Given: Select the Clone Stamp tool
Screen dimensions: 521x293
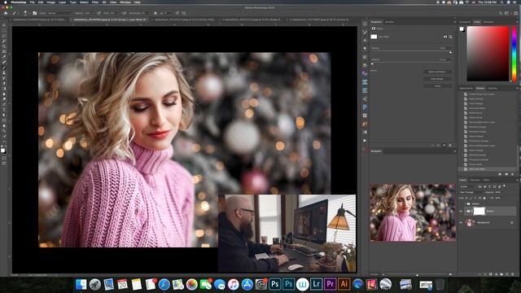Looking at the screenshot, I should (4, 72).
